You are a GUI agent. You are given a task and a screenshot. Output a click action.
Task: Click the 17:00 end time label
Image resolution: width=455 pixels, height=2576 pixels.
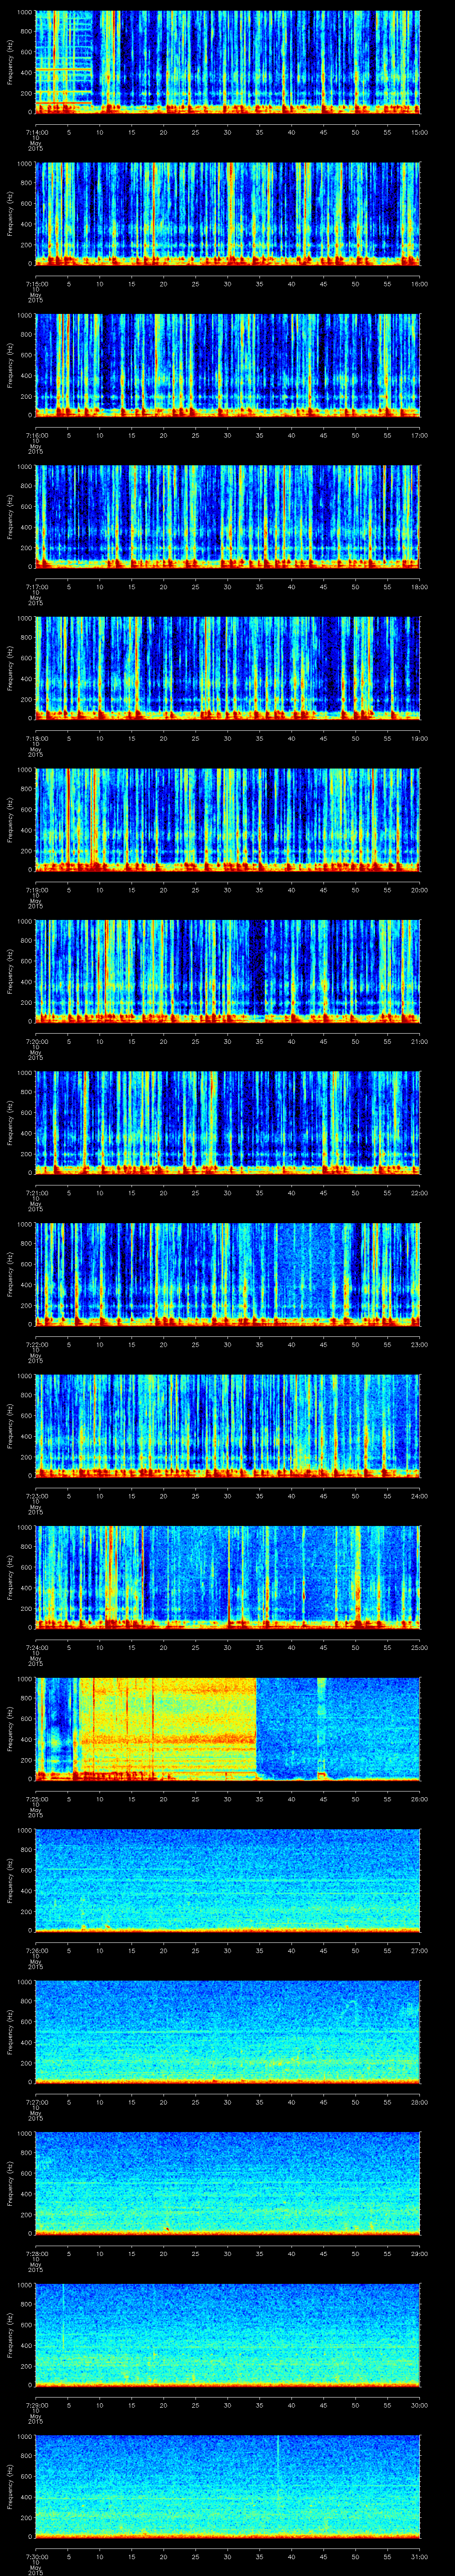coord(420,435)
